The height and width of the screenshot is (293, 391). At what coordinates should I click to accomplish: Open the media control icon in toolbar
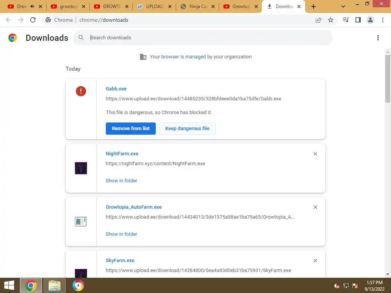coord(346,20)
